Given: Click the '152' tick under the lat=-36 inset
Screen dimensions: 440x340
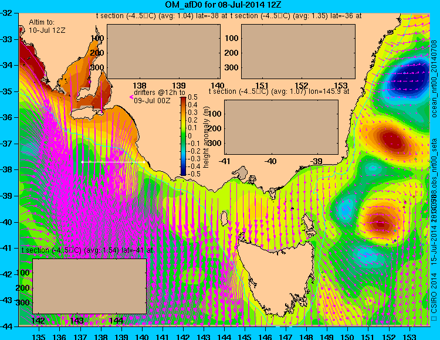Looking at the screenshot, I should 302,86.
